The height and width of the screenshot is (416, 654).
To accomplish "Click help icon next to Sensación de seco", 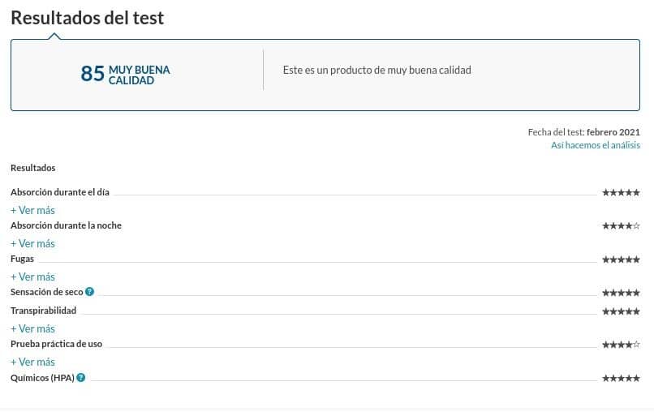I will pyautogui.click(x=90, y=292).
